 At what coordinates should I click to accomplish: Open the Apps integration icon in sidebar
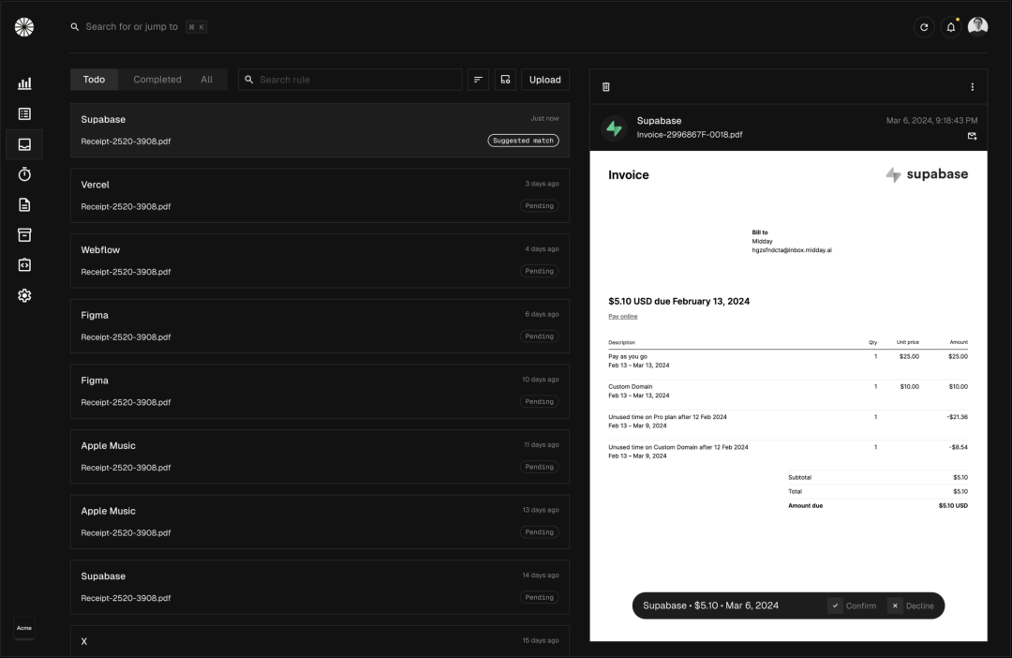[x=24, y=264]
